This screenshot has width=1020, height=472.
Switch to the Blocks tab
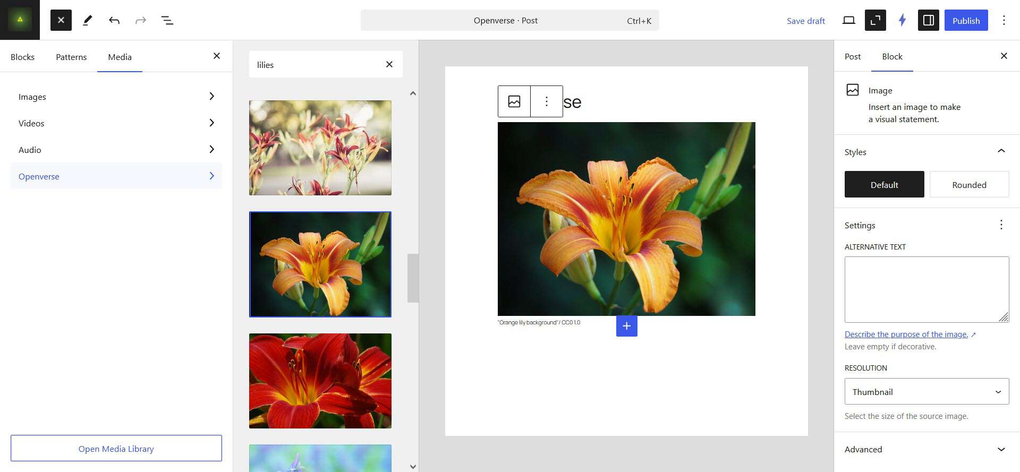[22, 57]
